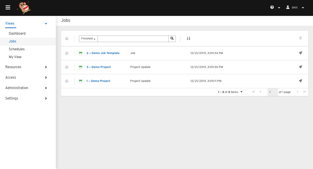Viewport: 313px width, 169px height.
Task: Click green status icon for 1 — Demo Project
Action: tap(81, 81)
